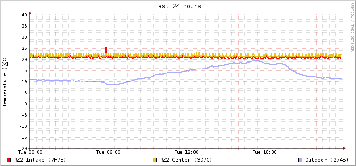Click the Tue 12:00 time axis label
This screenshot has height=166, width=356.
click(x=186, y=152)
